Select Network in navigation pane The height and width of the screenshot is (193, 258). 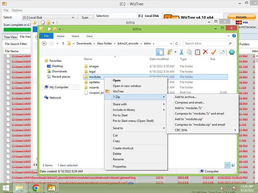(x=55, y=98)
